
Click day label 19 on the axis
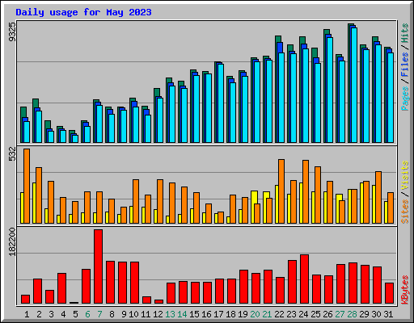point(243,314)
